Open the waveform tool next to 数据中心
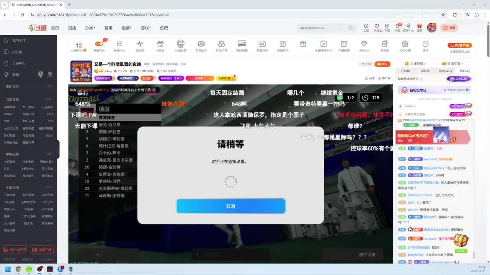This screenshot has width=490, height=275. [140, 44]
